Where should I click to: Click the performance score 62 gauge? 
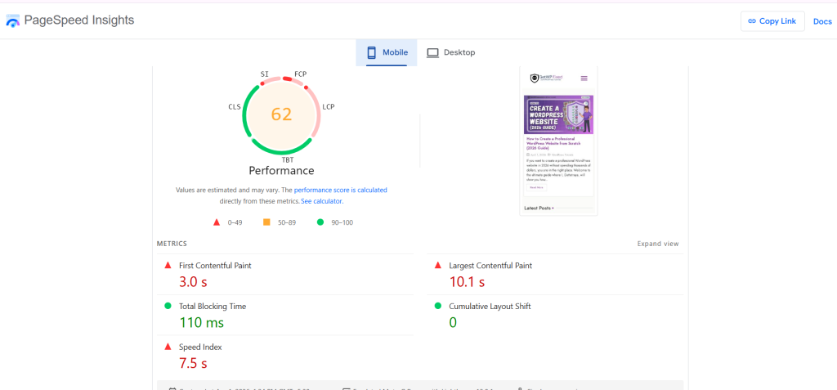(281, 114)
